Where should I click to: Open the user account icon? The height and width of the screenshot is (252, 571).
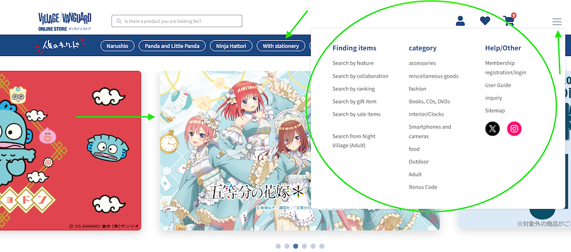pos(460,21)
